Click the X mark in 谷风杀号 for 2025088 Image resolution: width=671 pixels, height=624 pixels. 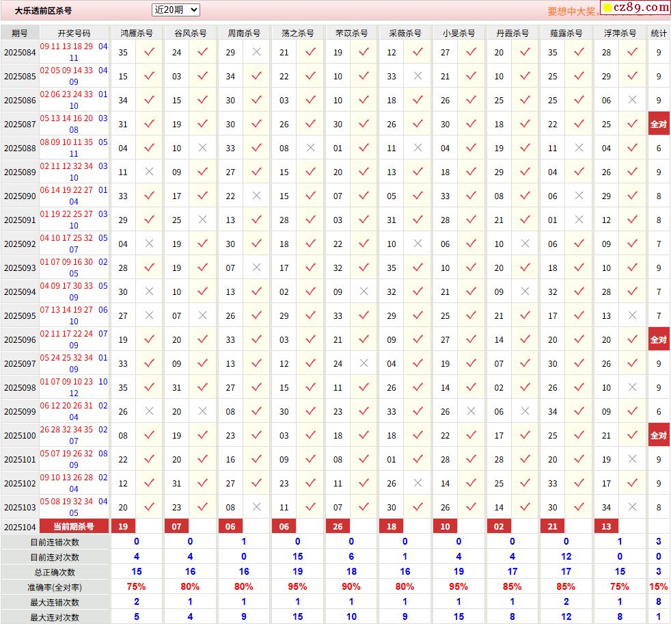click(202, 147)
